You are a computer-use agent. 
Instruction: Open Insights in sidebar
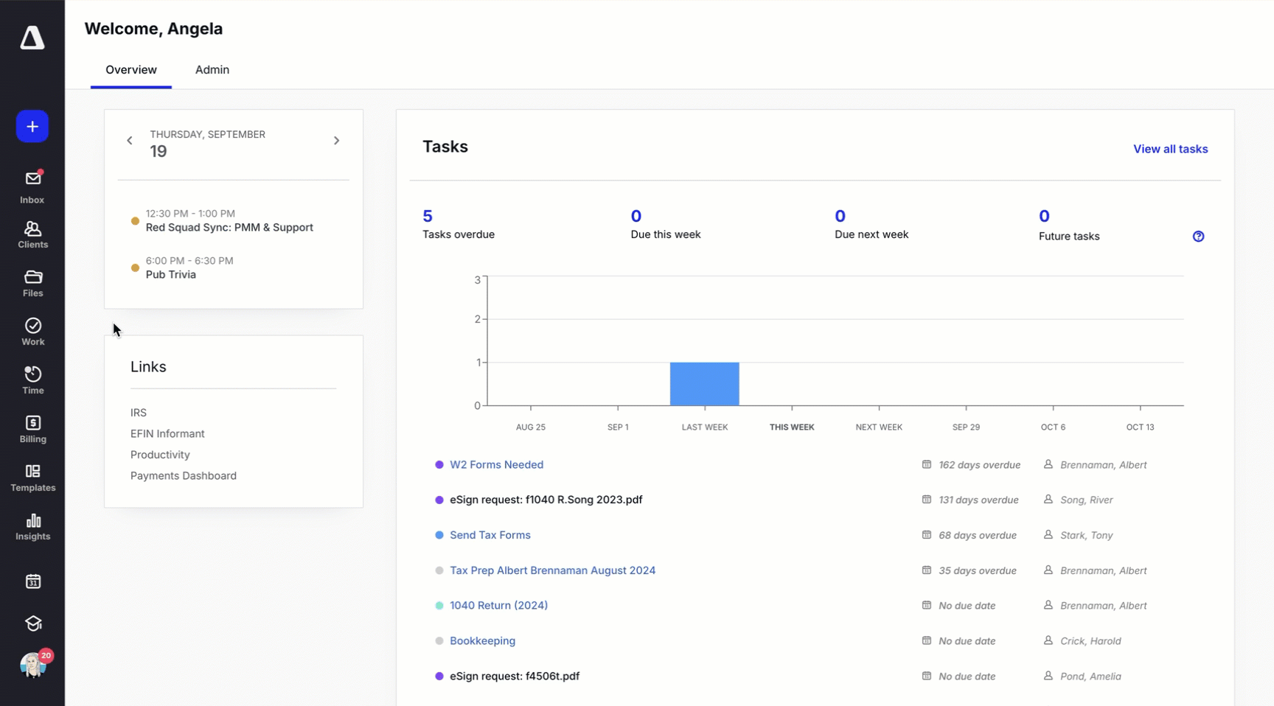pos(32,527)
